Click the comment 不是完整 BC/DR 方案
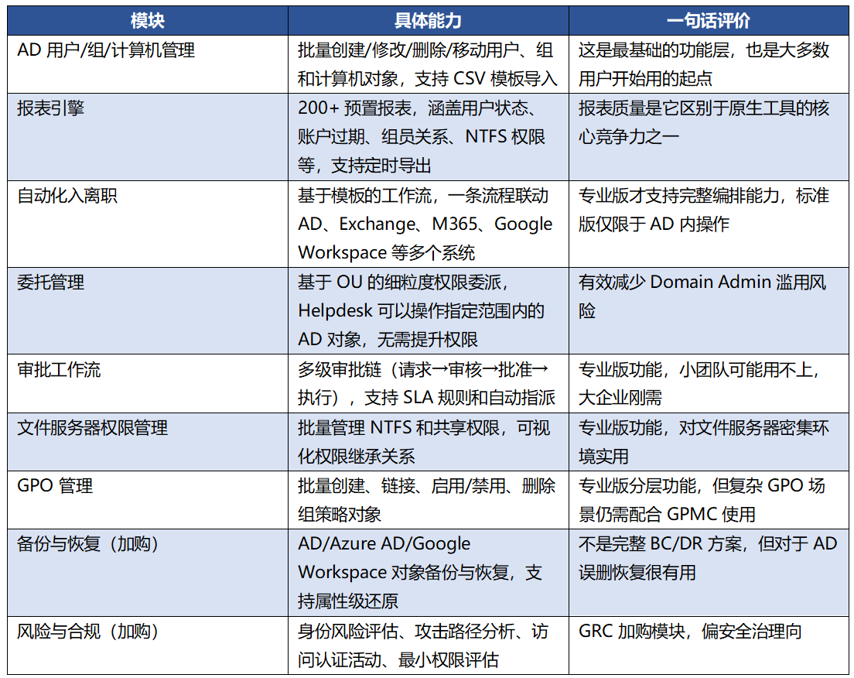Screen dimensions: 854x678 click(709, 573)
